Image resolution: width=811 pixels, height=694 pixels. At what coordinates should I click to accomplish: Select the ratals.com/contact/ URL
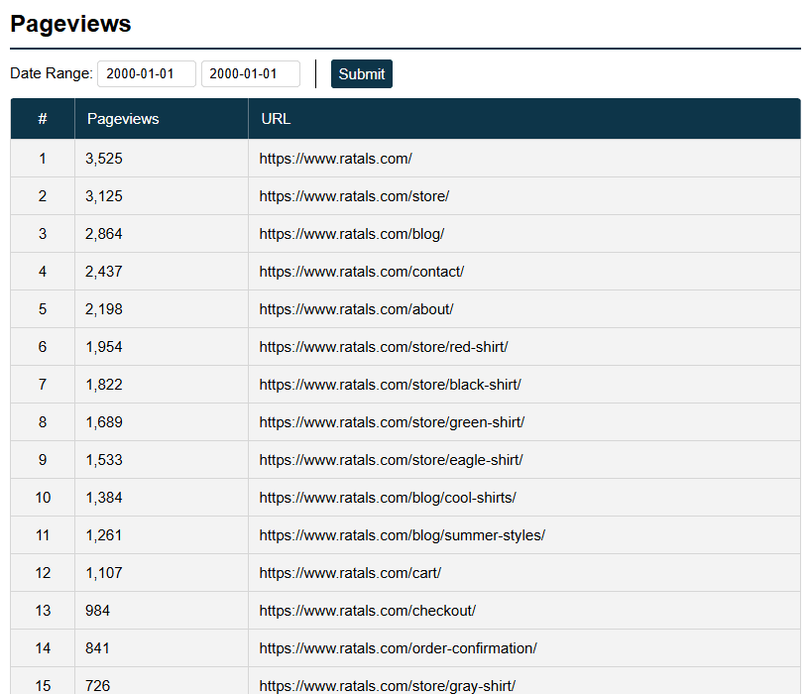(362, 272)
